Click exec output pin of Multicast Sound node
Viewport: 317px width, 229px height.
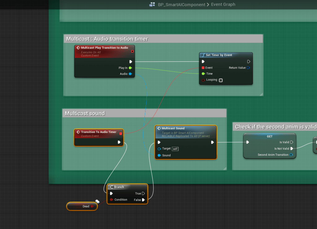212,142
